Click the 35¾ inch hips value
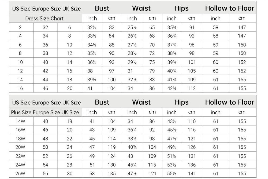The image size is (268, 179). coord(172,27)
